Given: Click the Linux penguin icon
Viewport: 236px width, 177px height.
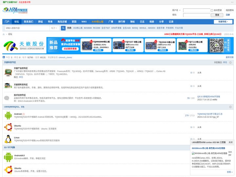Looking at the screenshot, I should coord(8,139).
